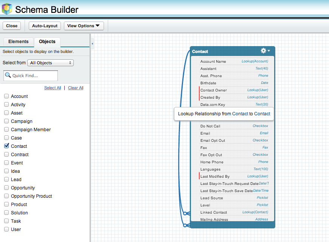Click the Select All link
The height and width of the screenshot is (242, 329).
53,88
